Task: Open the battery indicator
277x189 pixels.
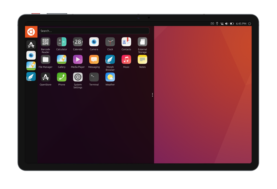Action: [232, 24]
